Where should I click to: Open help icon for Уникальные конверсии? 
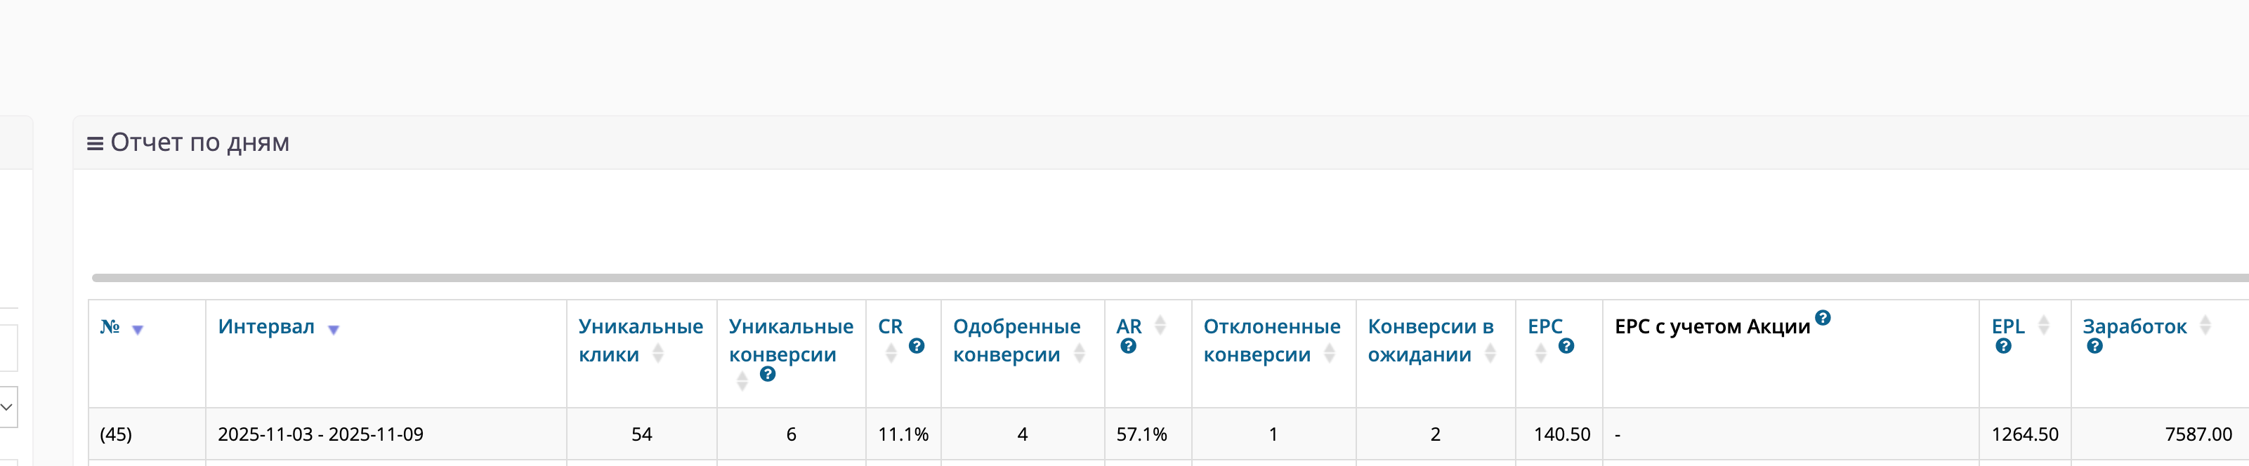pyautogui.click(x=768, y=374)
